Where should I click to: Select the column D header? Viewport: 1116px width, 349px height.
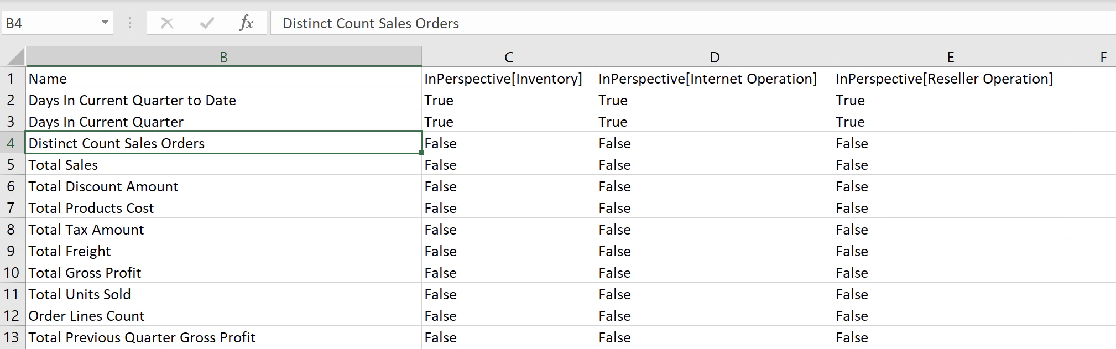[x=715, y=57]
